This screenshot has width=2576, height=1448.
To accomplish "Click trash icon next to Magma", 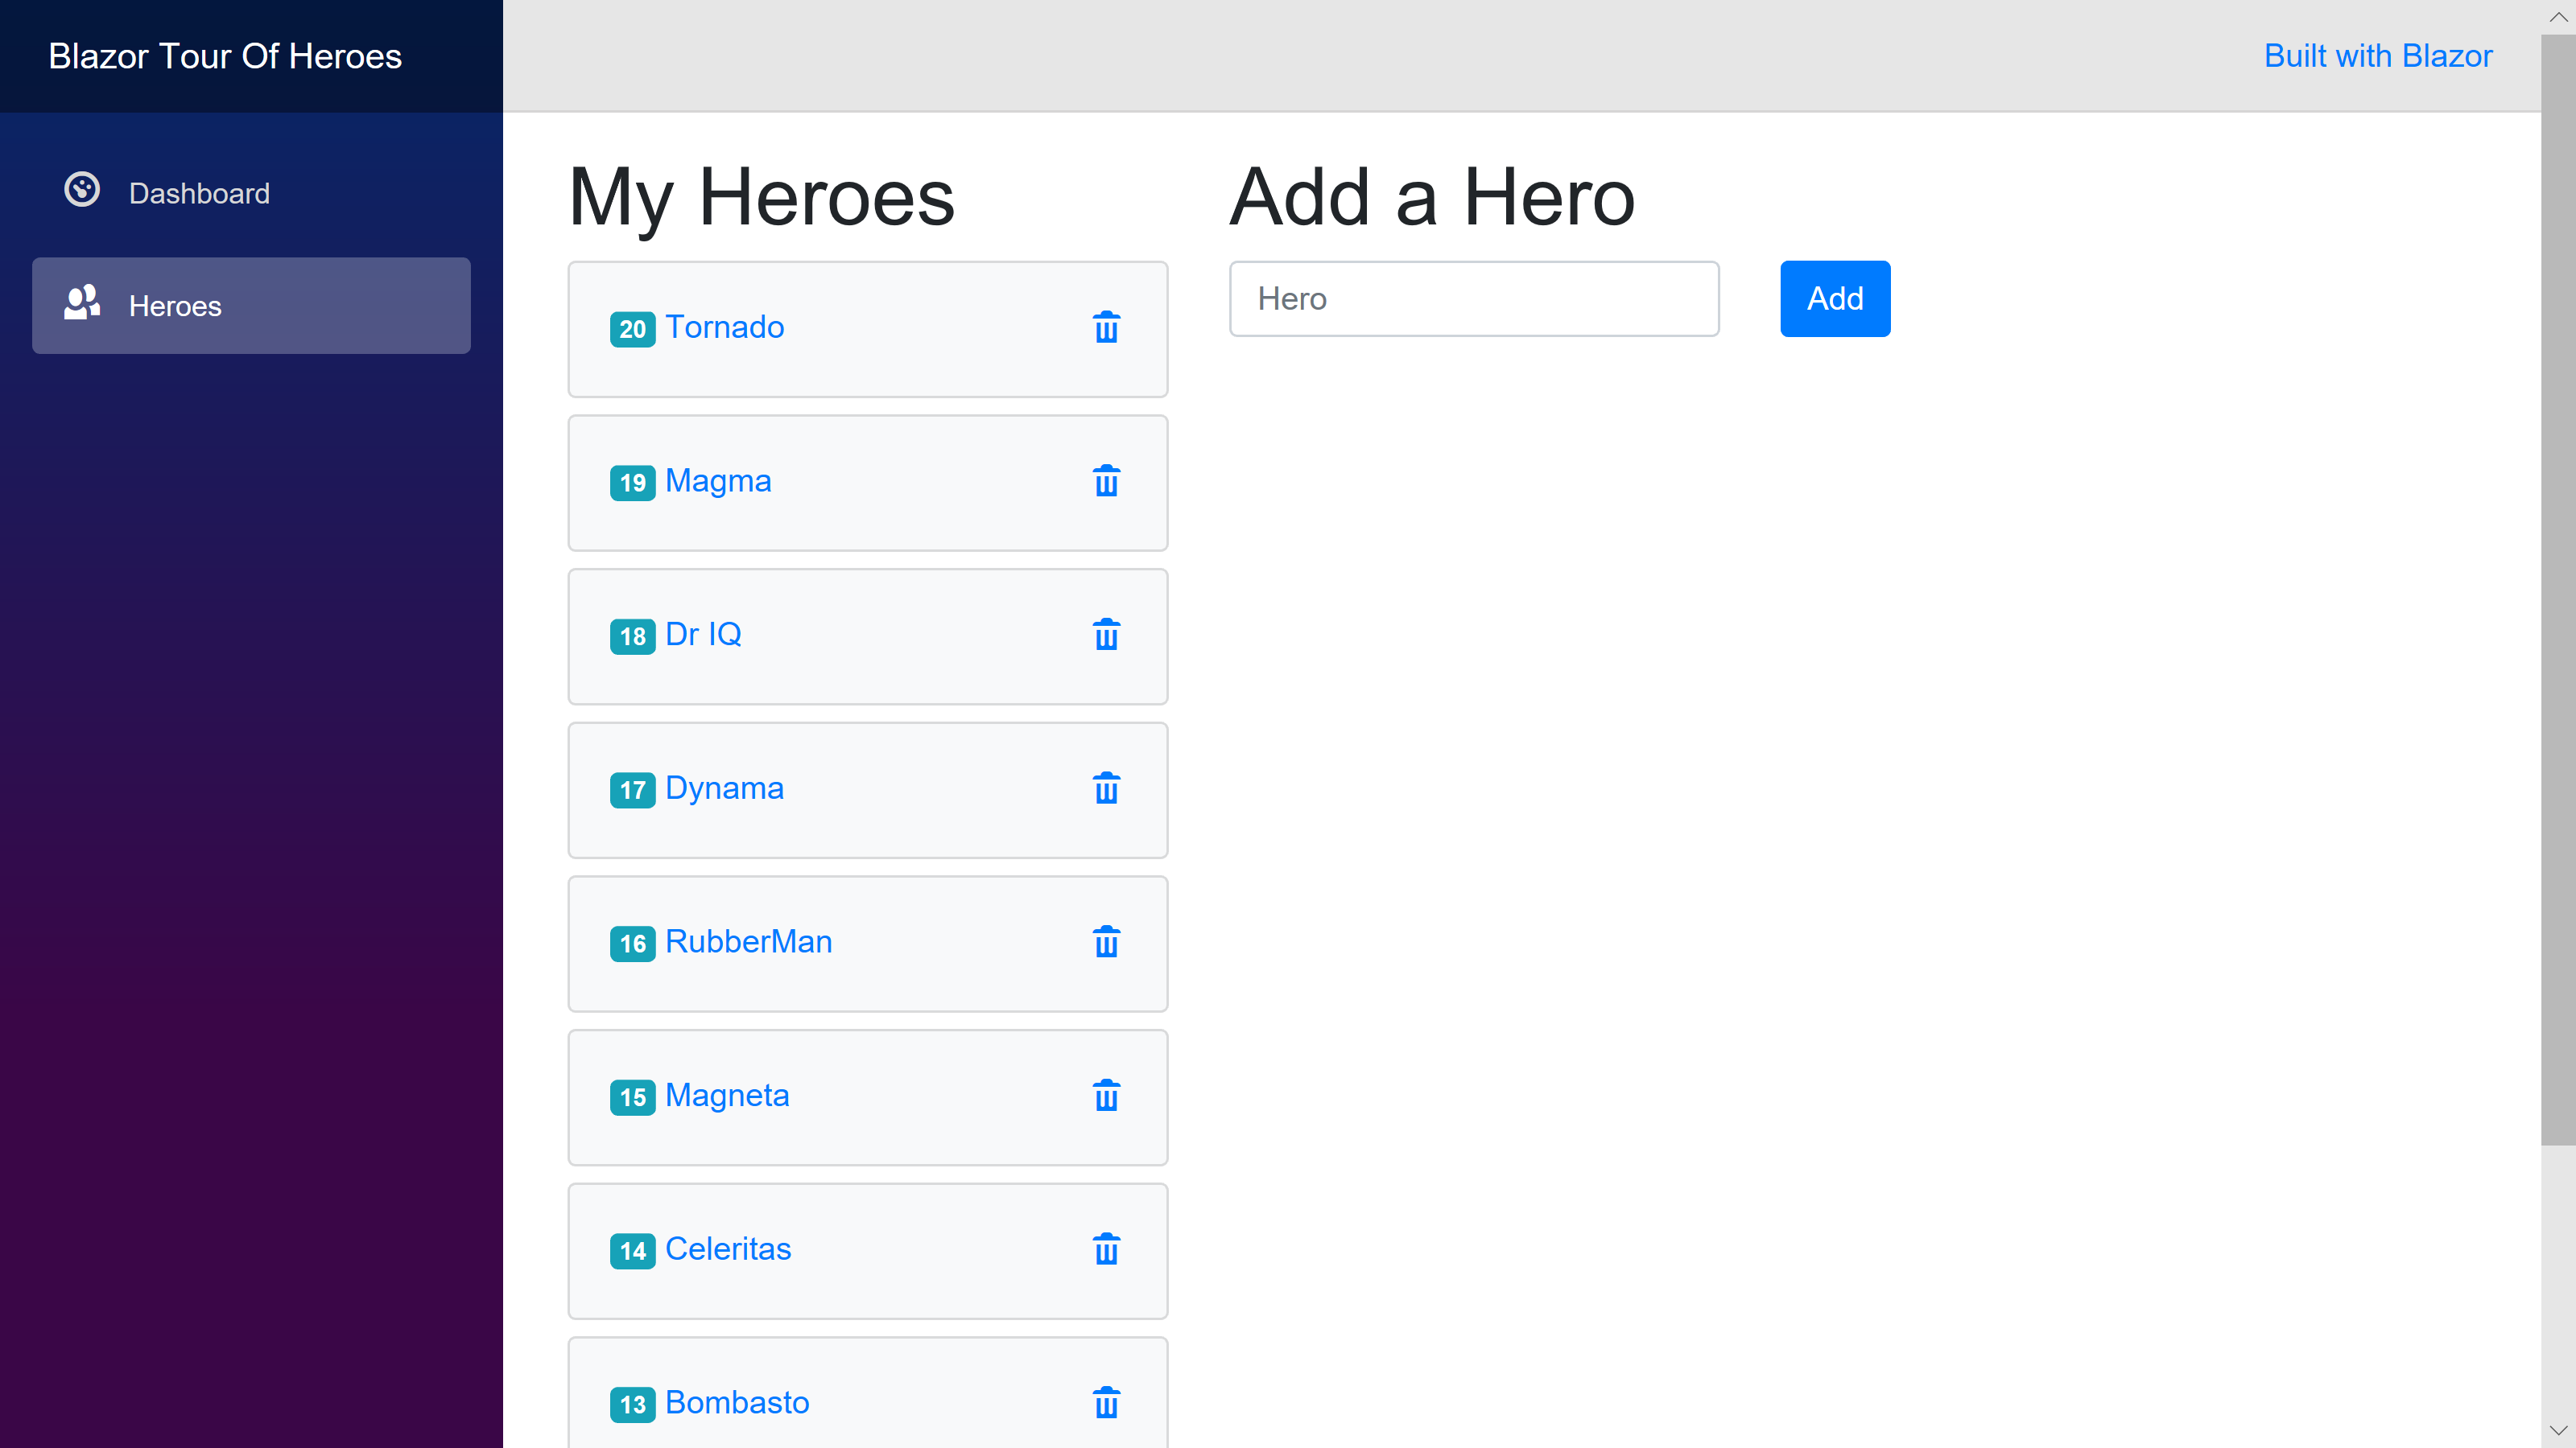I will [x=1106, y=482].
